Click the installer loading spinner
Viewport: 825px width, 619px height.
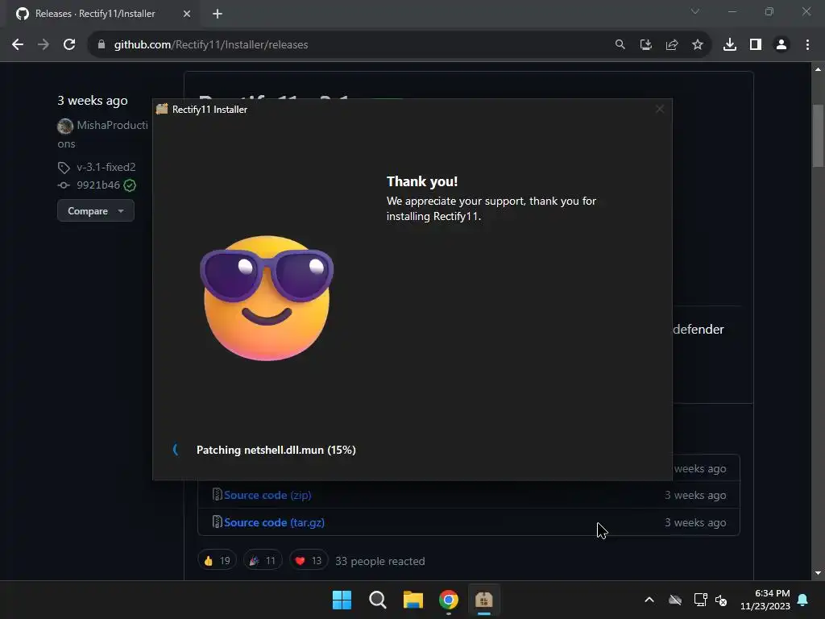(x=176, y=450)
